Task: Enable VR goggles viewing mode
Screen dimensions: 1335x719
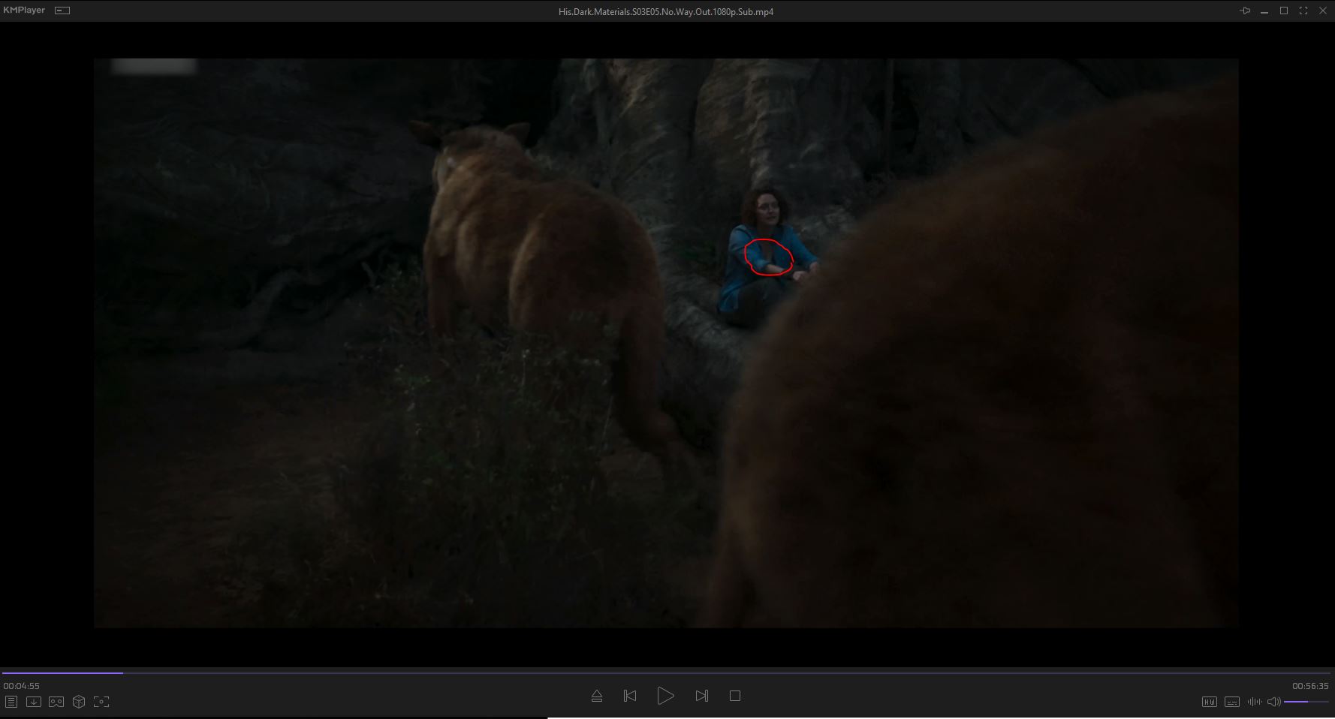Action: 56,702
